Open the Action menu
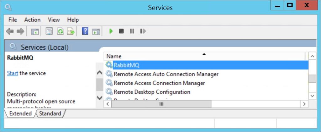321x132 pixels. 32,20
